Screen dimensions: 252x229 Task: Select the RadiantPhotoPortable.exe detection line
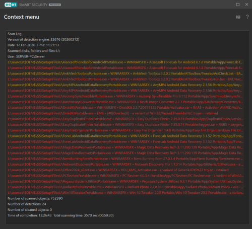pos(125,187)
